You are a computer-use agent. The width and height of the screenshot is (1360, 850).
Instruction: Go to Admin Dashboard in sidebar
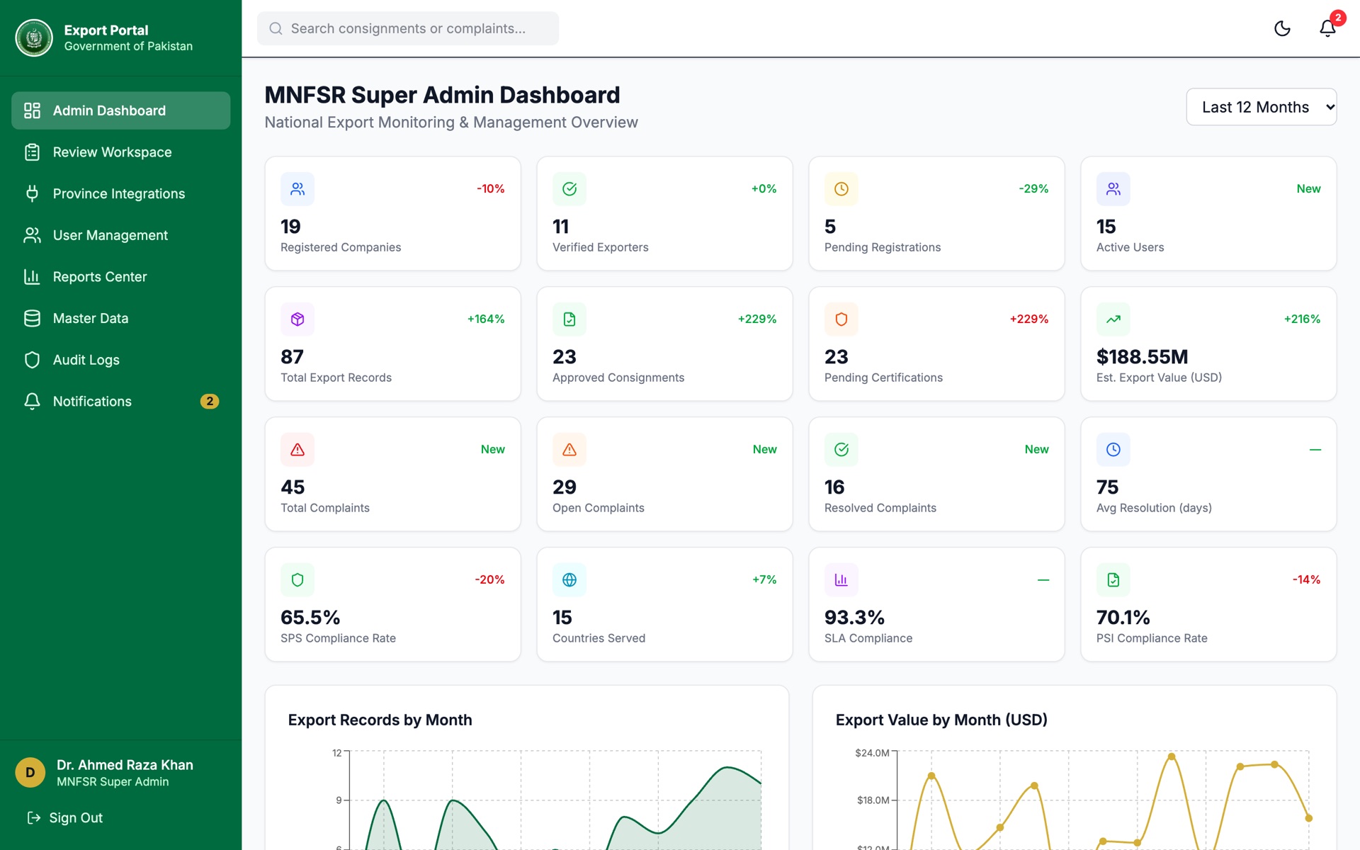click(x=121, y=110)
